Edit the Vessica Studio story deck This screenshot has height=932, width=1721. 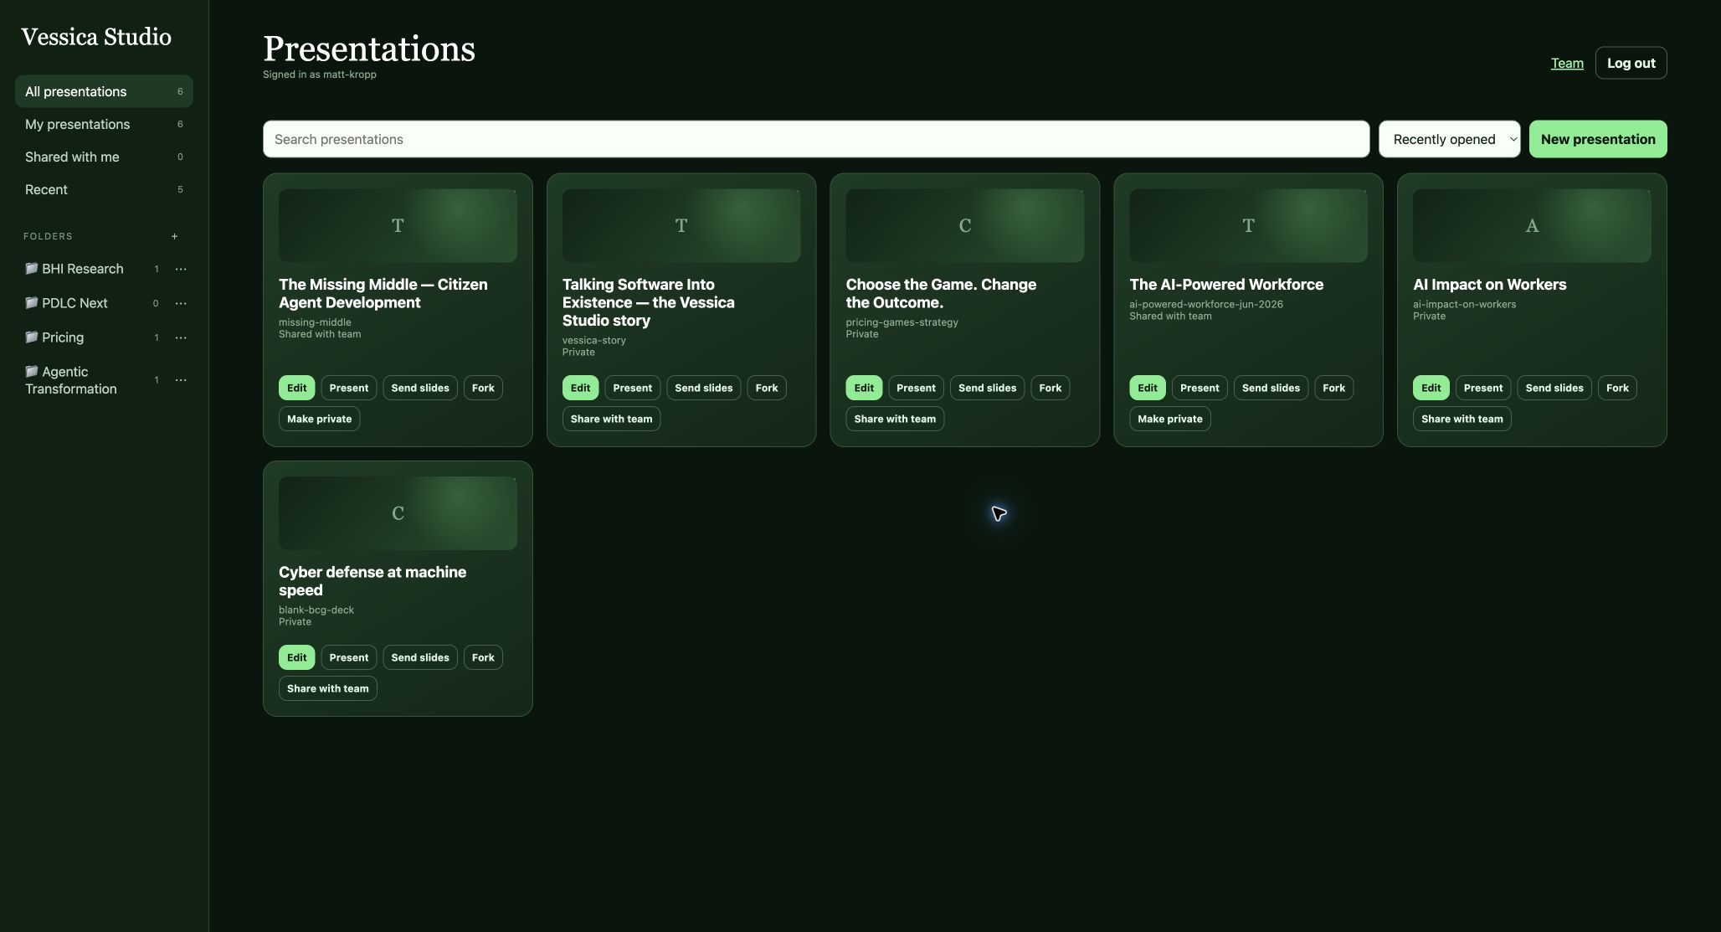point(581,388)
